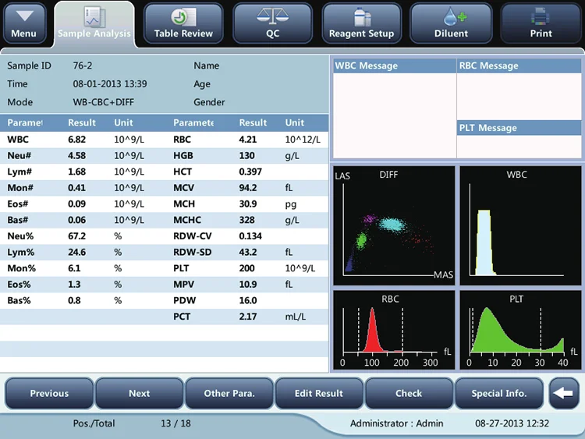Image resolution: width=585 pixels, height=439 pixels.
Task: Select the DIFF scattergram chart
Action: click(x=393, y=225)
